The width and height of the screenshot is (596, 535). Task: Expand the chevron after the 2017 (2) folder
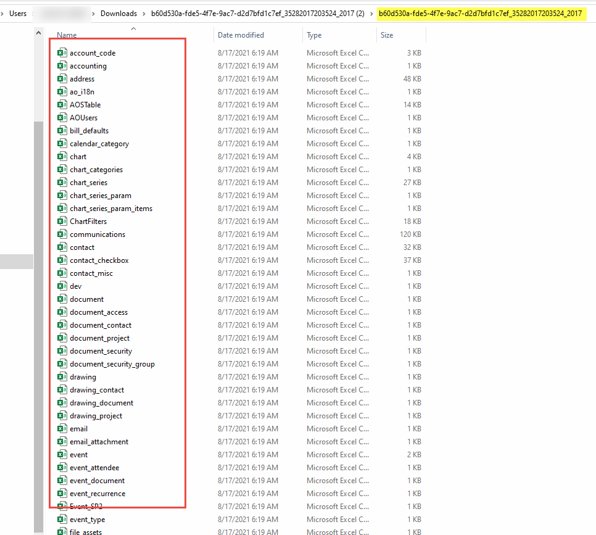pyautogui.click(x=371, y=14)
